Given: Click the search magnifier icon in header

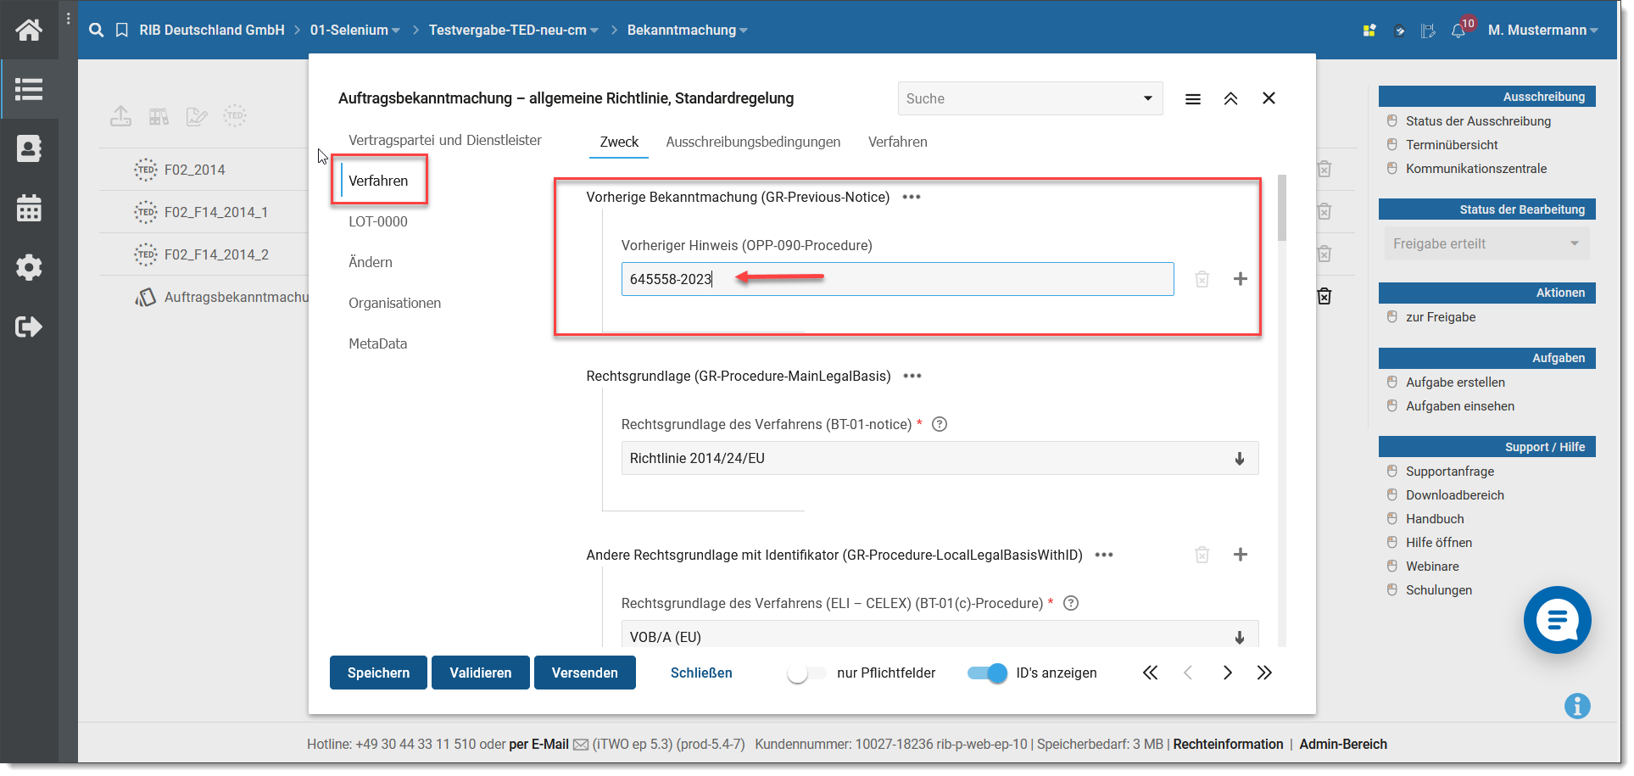Looking at the screenshot, I should 97,30.
